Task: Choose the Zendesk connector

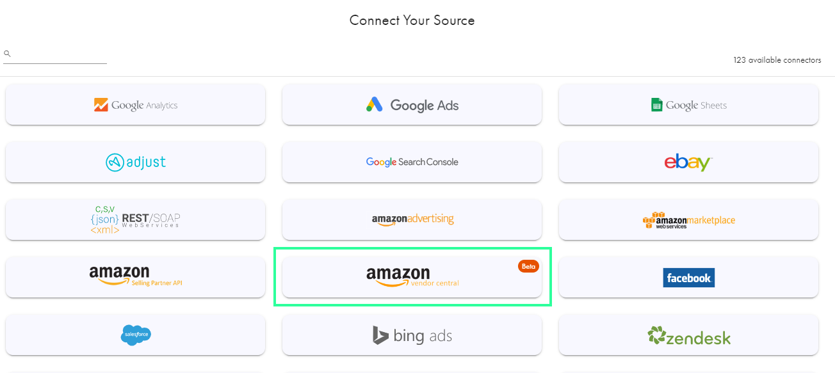Action: point(688,335)
